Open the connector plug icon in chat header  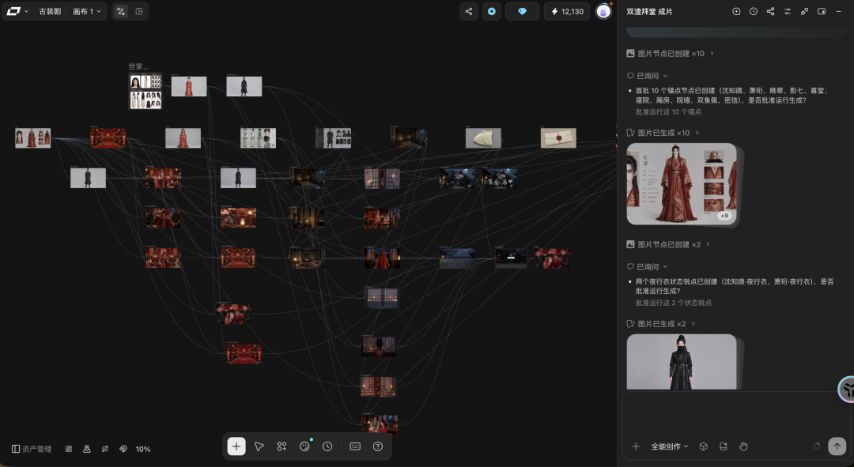[x=804, y=11]
